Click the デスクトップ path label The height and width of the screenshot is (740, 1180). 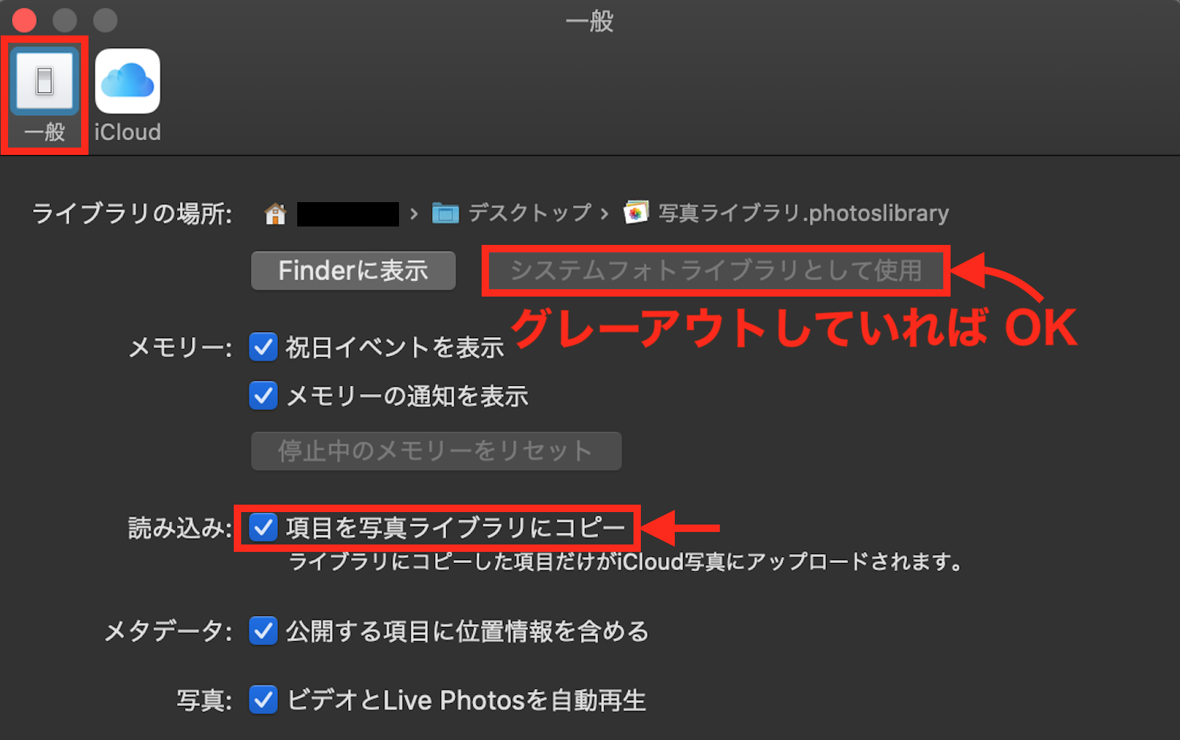tap(530, 213)
